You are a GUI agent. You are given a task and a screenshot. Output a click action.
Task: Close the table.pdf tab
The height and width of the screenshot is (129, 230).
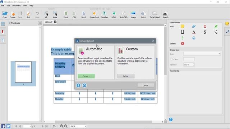pyautogui.click(x=55, y=22)
